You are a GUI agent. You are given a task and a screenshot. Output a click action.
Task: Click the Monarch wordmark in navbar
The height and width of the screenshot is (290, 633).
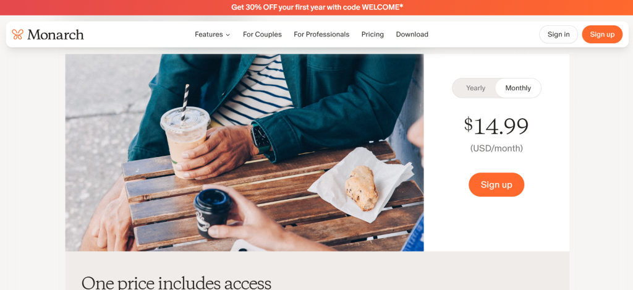[55, 35]
